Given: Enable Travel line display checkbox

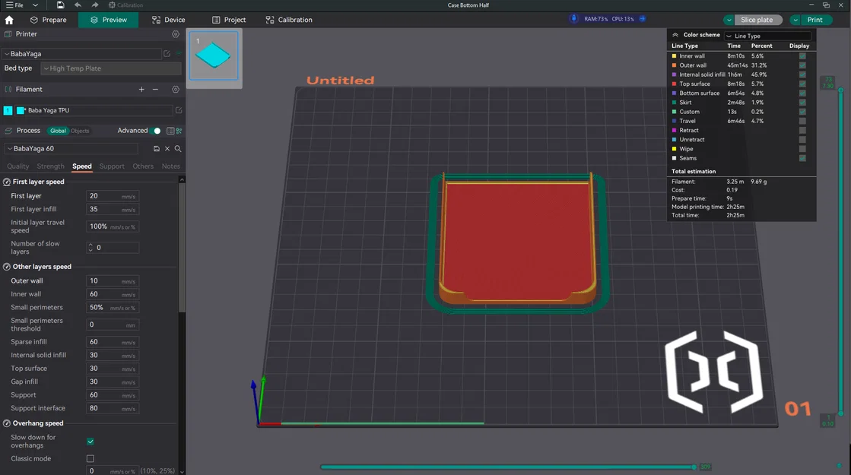Looking at the screenshot, I should pos(802,121).
